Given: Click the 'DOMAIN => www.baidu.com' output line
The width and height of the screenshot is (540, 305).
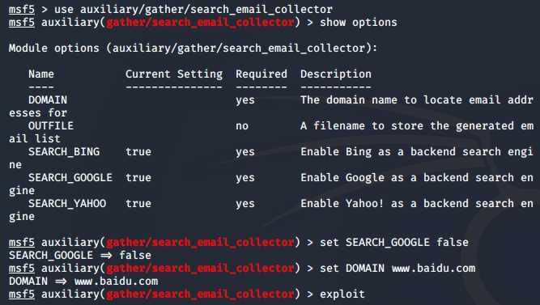Looking at the screenshot, I should click(x=83, y=282).
